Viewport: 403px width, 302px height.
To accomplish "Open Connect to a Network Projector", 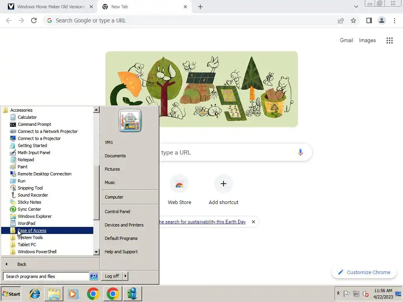I will tap(48, 131).
